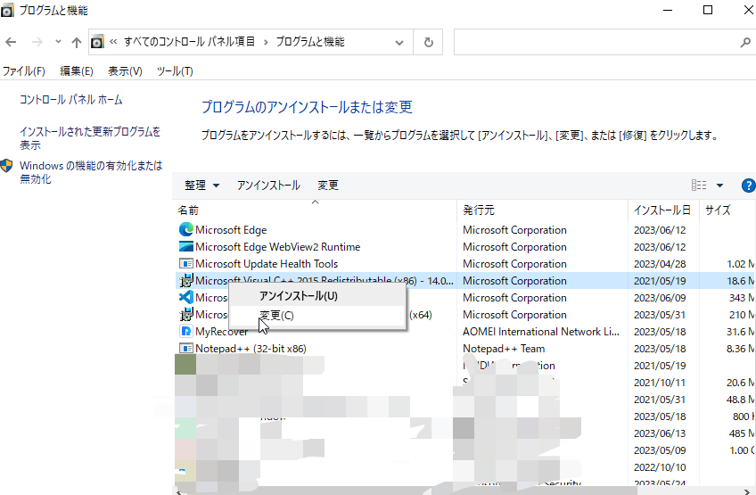Click install date 2022/10/10

(x=660, y=466)
